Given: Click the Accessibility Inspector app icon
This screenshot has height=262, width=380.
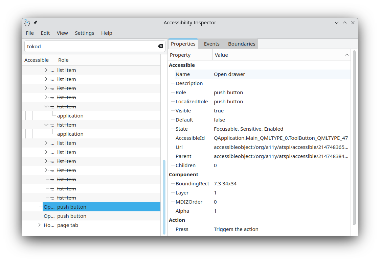Looking at the screenshot, I should 27,23.
